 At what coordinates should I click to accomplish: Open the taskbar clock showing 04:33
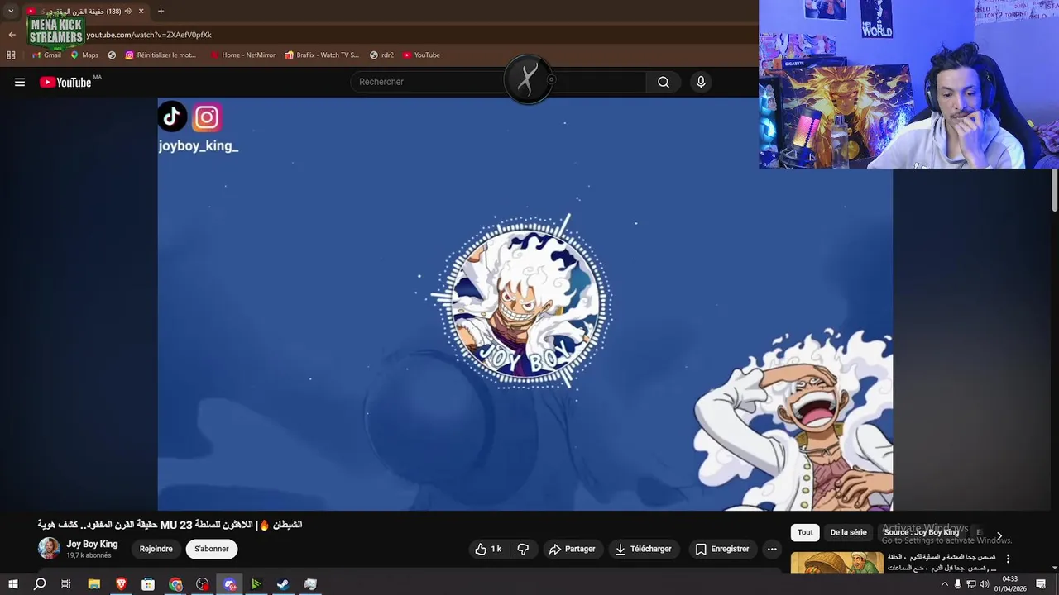[x=1010, y=584]
